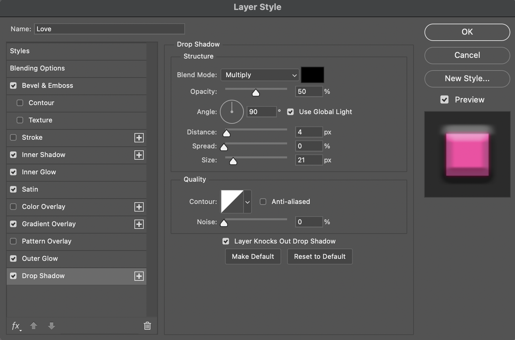The image size is (515, 340).
Task: Add another Inner Shadow via plus icon
Action: pyautogui.click(x=139, y=155)
